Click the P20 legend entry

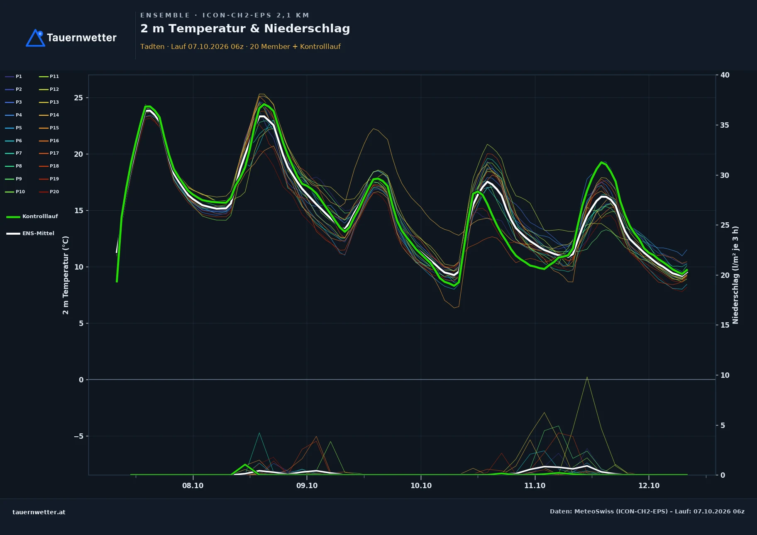[49, 192]
